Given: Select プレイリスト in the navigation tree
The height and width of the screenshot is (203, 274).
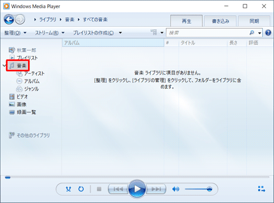Looking at the screenshot, I should click(27, 58).
